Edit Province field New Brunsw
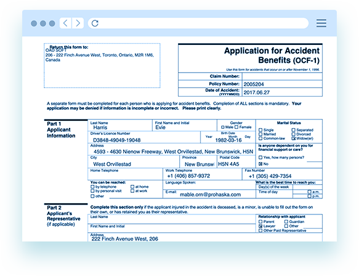Screen dimensions: 359x276 pyautogui.click(x=198, y=162)
